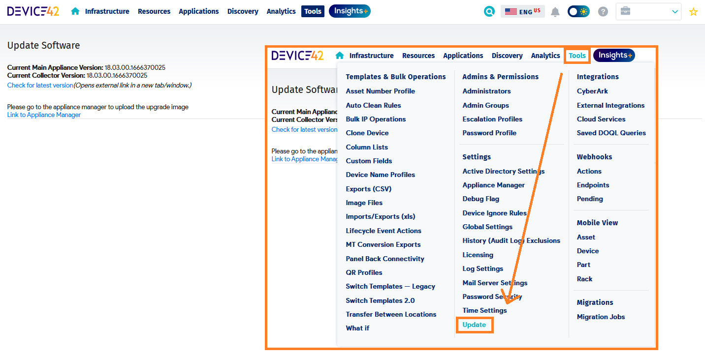
Task: Open Asset Number Profile
Action: coord(381,91)
